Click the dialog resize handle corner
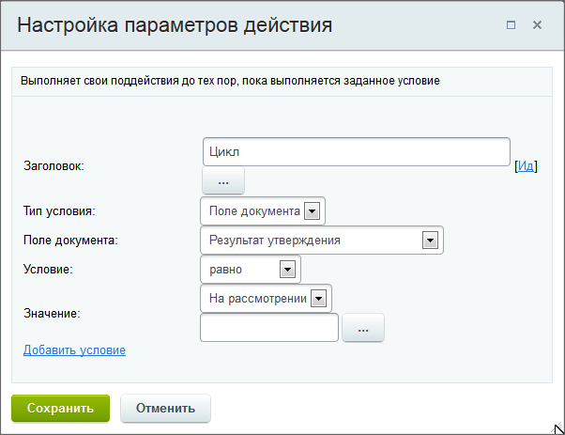This screenshot has width=565, height=435. tap(558, 428)
